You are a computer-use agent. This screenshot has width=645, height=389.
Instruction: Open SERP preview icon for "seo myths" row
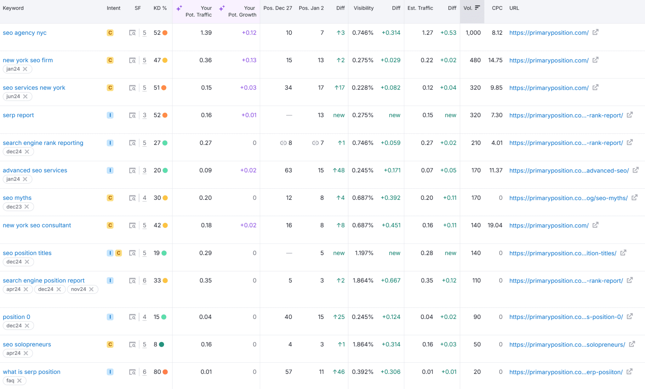pyautogui.click(x=133, y=198)
